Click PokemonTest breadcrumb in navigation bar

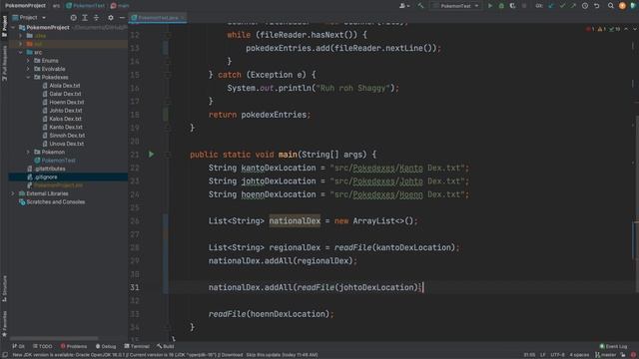tap(86, 6)
